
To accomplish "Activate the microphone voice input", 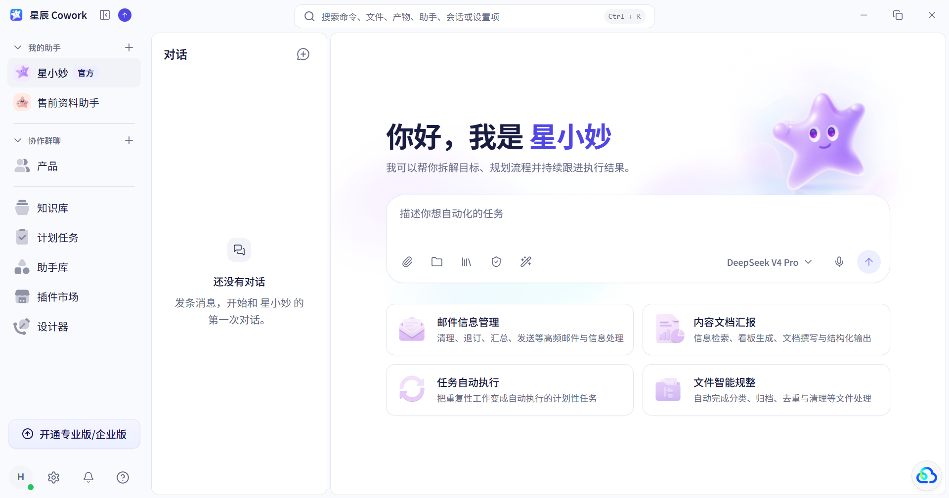I will tap(839, 262).
